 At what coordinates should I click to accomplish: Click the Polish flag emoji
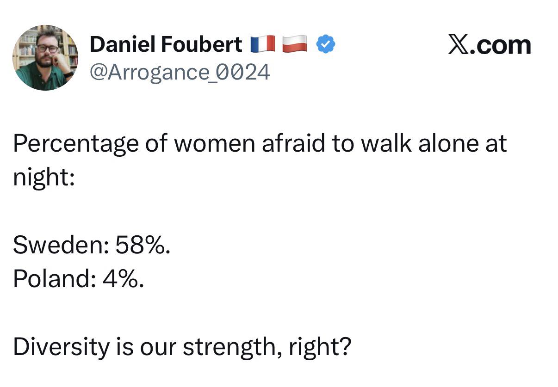tap(295, 44)
